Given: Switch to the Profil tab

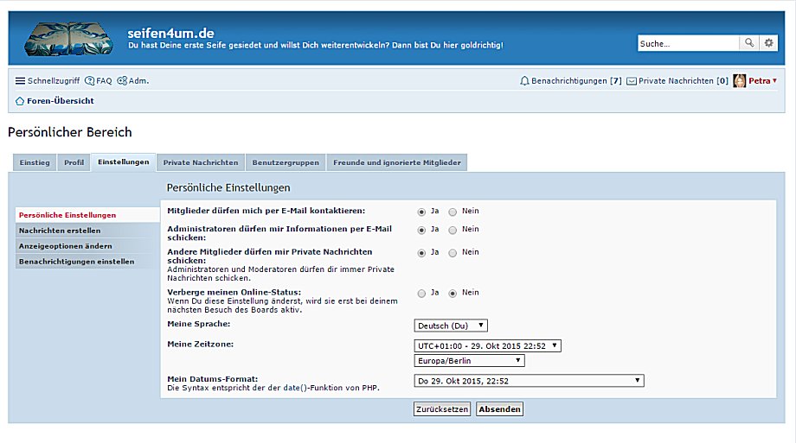Looking at the screenshot, I should click(74, 162).
